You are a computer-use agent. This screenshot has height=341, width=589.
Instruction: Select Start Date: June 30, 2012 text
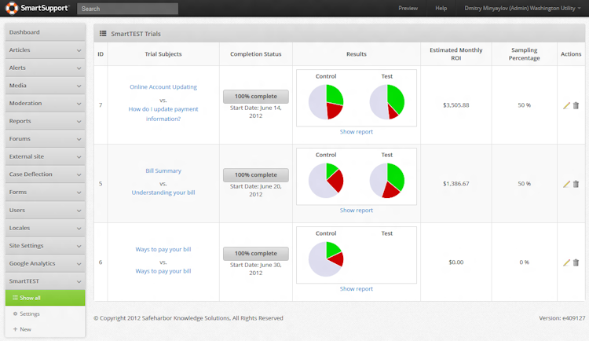tap(256, 269)
